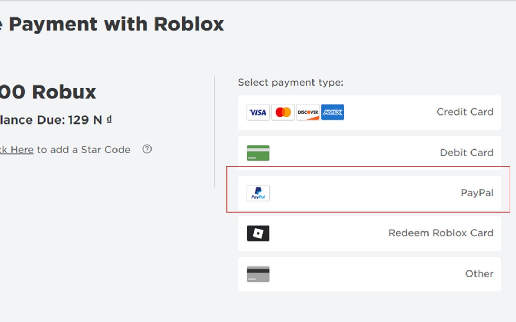Screen dimensions: 516x322
Task: Click the gray card icon for Other payments
Action: (x=258, y=274)
